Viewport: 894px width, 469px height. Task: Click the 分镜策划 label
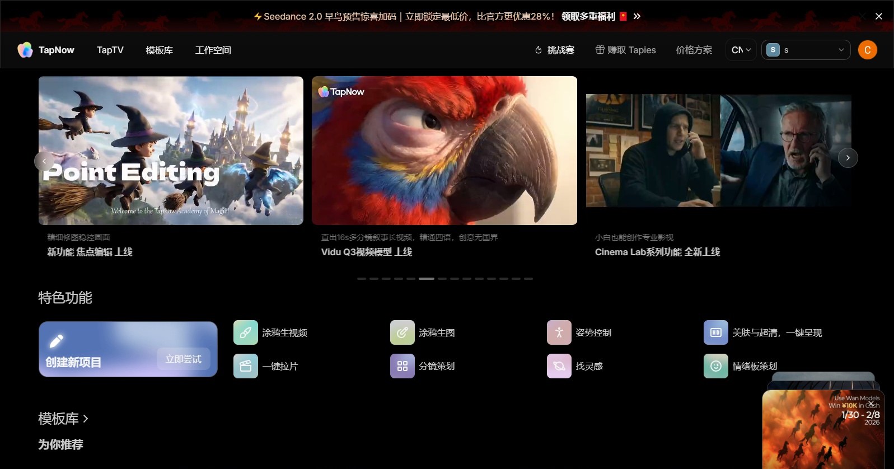[437, 366]
